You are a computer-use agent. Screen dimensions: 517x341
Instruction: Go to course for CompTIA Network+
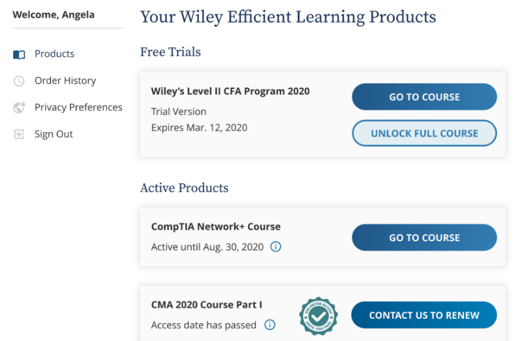tap(424, 238)
